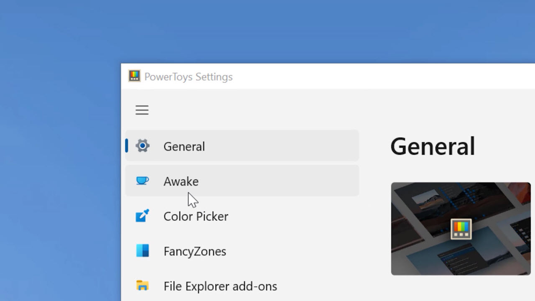Select Awake from the sidebar

click(181, 181)
